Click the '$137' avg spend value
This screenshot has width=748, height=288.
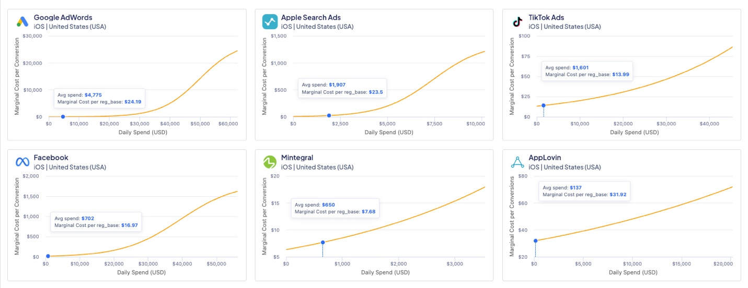pyautogui.click(x=577, y=187)
